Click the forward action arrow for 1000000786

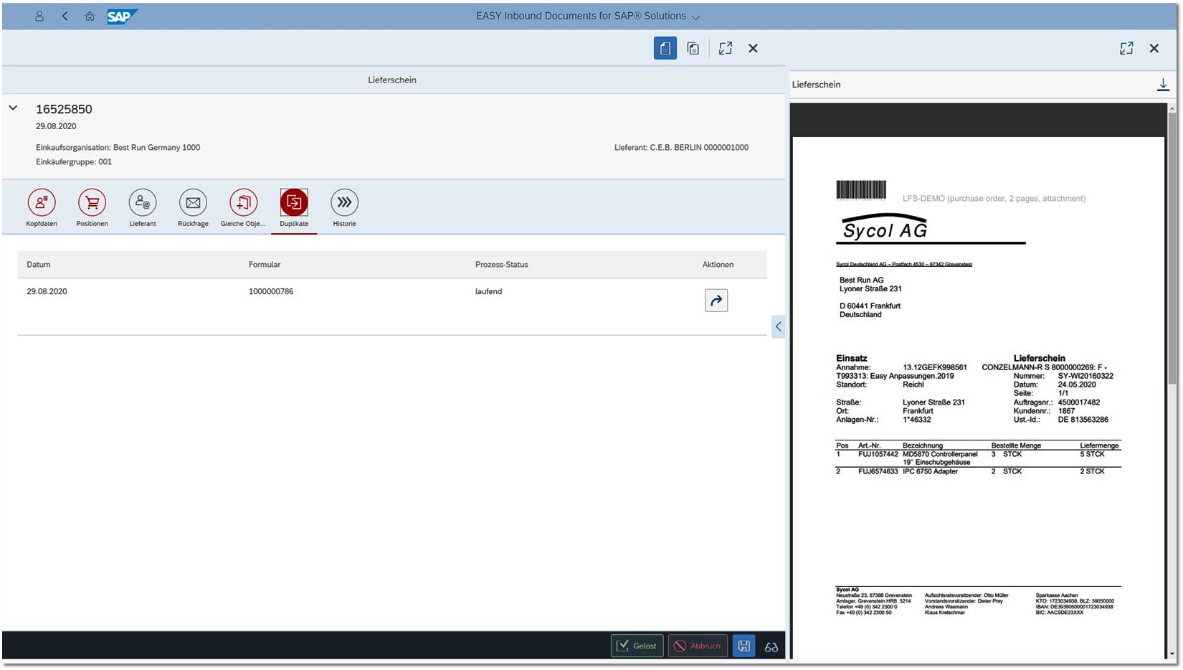(716, 301)
